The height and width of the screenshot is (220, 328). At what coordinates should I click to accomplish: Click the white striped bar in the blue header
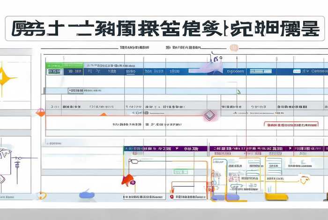pos(261,71)
